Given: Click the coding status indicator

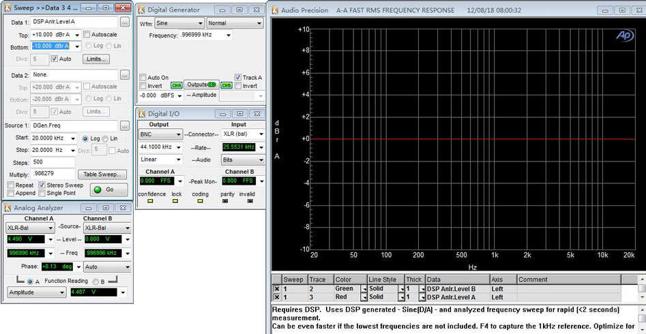Looking at the screenshot, I should coord(201,201).
